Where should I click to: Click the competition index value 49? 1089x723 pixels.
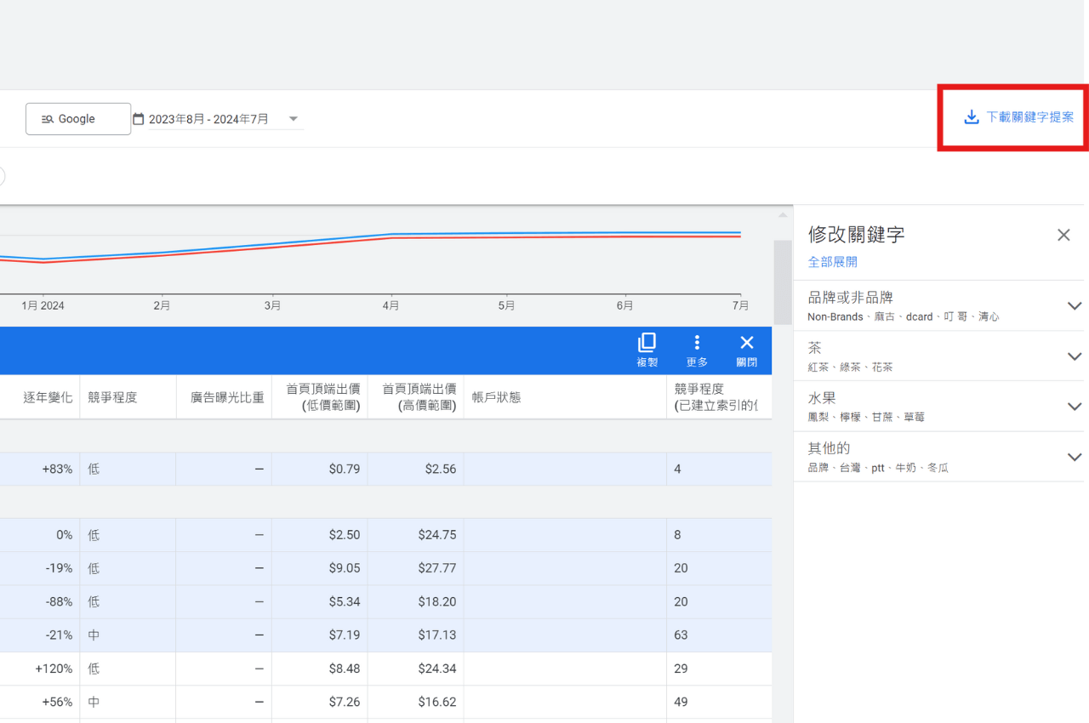coord(681,702)
